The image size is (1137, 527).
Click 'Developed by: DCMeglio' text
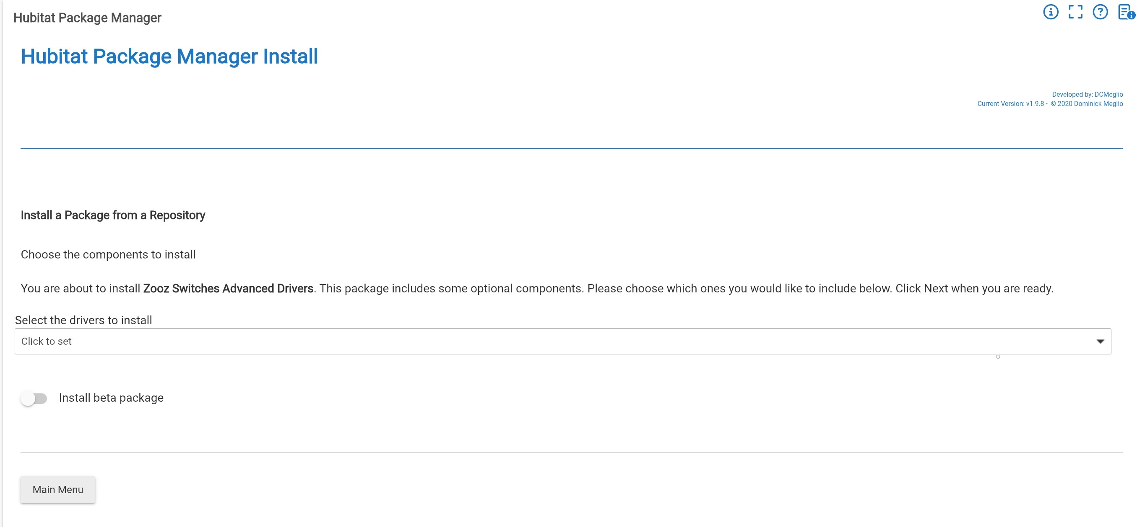[1087, 94]
